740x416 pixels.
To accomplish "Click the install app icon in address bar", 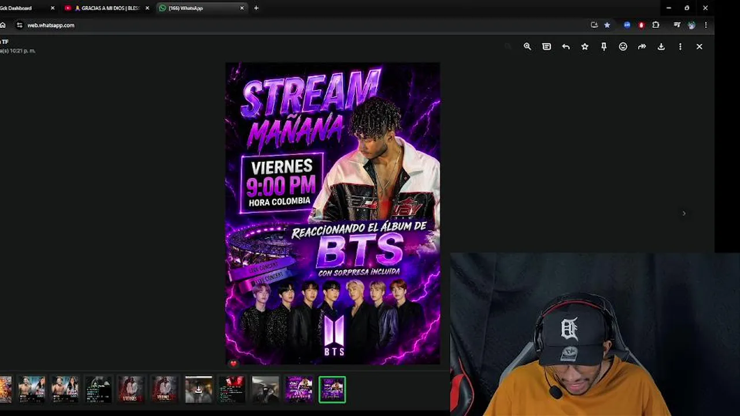I will point(594,25).
